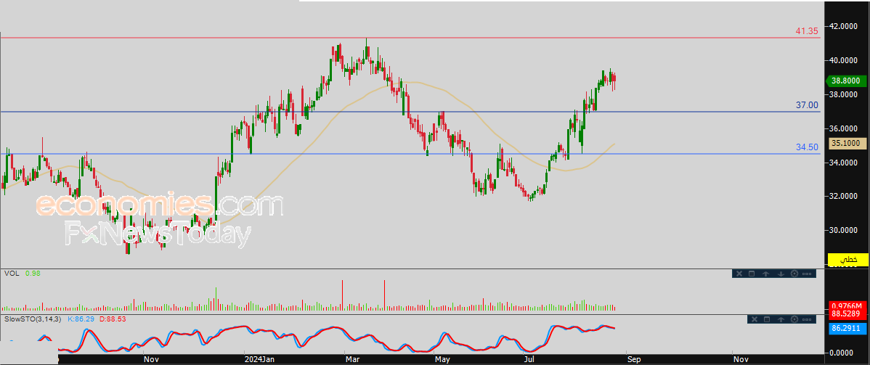Click the May date axis label
870x365 pixels.
tap(442, 359)
